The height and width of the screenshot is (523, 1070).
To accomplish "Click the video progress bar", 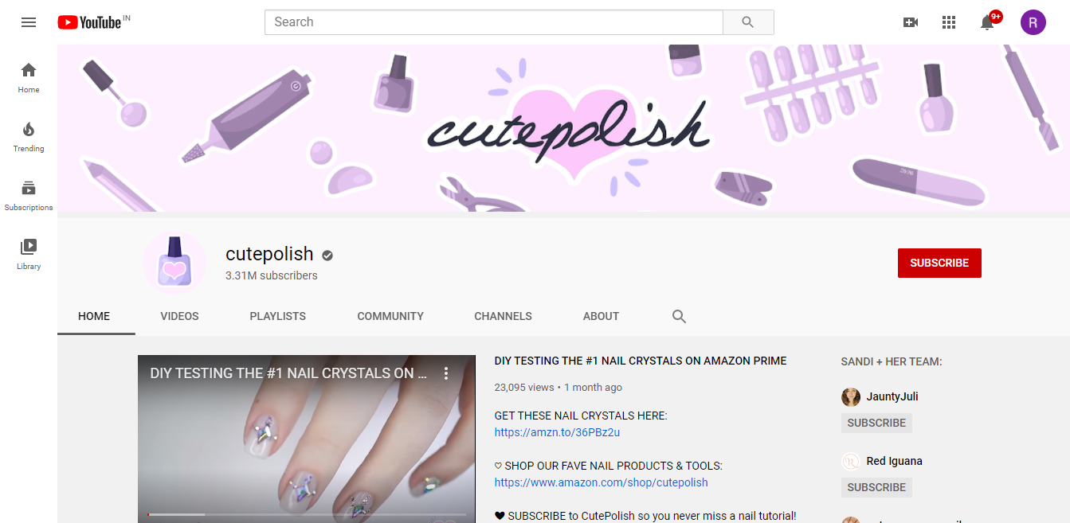I will tap(307, 514).
